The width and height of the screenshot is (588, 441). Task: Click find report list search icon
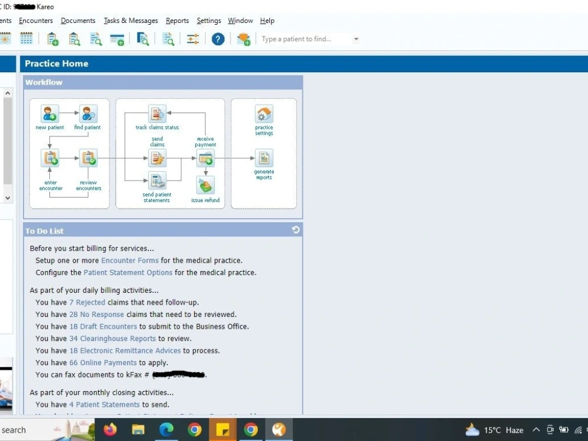(x=168, y=39)
